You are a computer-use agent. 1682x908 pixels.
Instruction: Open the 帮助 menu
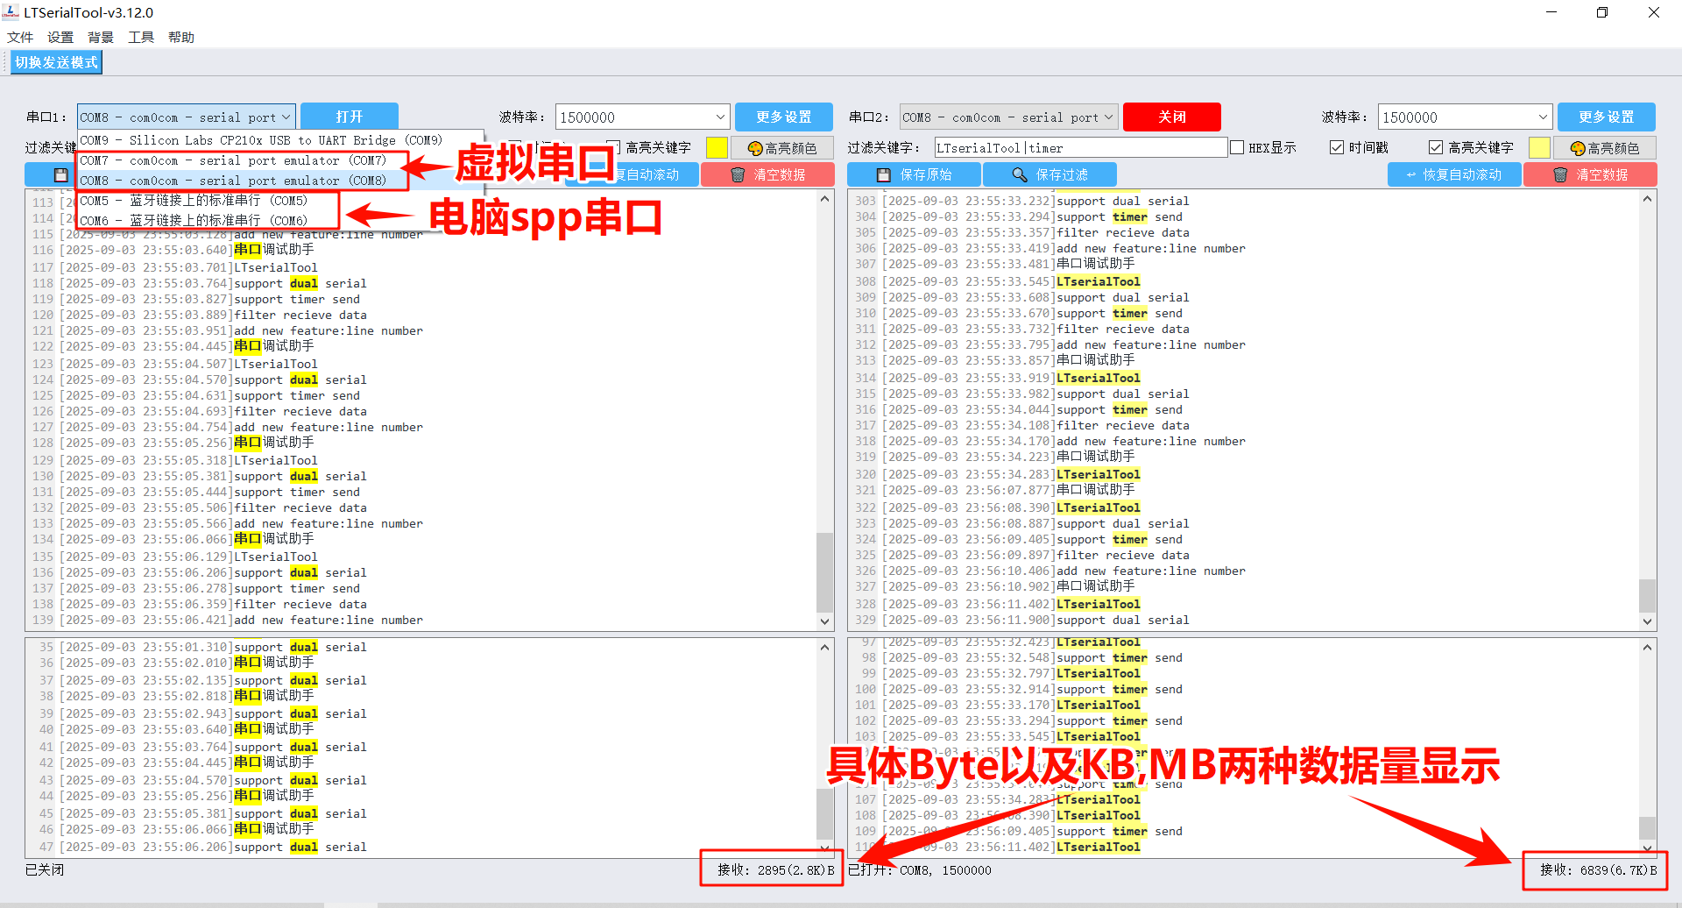click(181, 37)
